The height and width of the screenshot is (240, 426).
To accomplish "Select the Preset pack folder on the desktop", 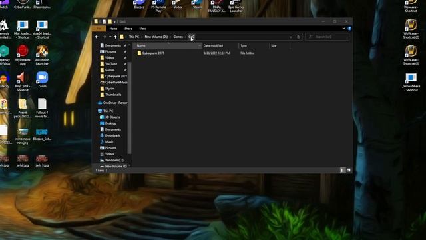I will point(23,108).
